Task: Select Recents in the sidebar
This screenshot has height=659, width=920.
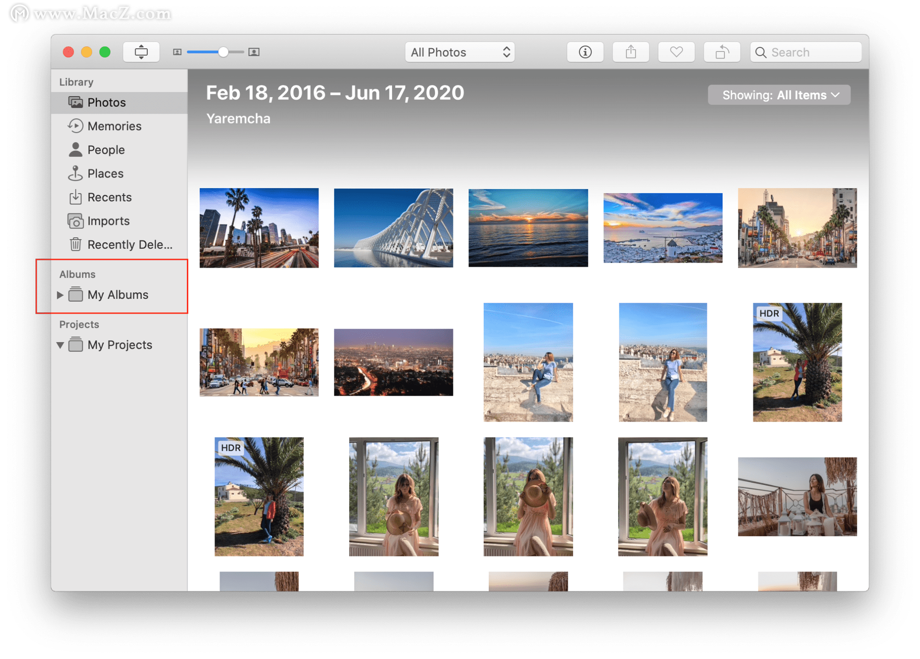Action: (x=109, y=197)
